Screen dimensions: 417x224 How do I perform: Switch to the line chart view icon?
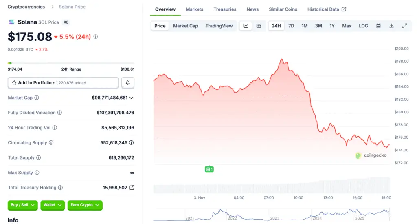click(246, 26)
